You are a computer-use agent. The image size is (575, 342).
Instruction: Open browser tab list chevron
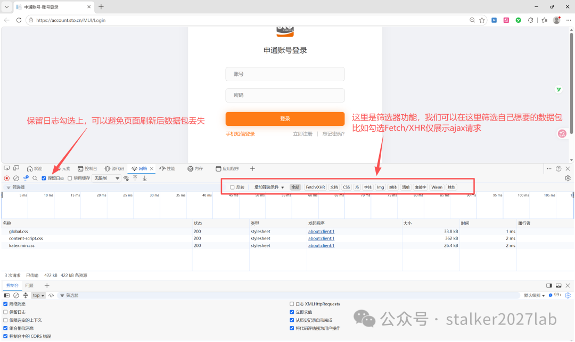pyautogui.click(x=6, y=6)
